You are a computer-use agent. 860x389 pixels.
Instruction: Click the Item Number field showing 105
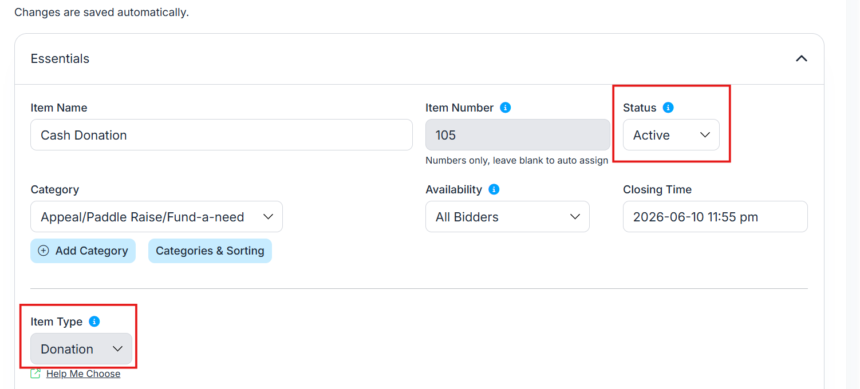click(518, 135)
